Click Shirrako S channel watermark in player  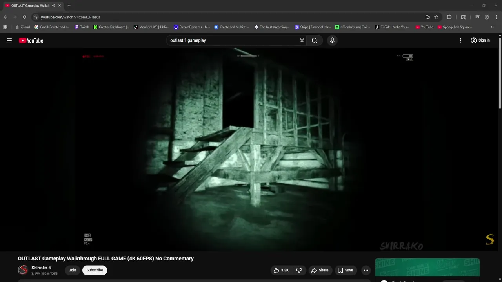(x=490, y=239)
